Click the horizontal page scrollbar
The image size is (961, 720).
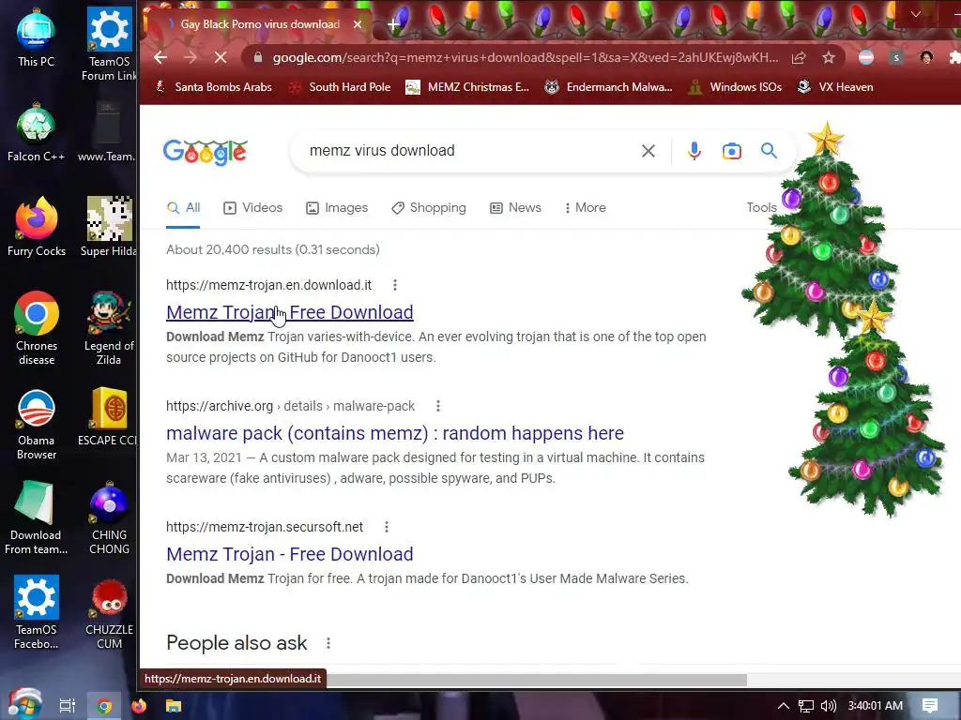536,681
